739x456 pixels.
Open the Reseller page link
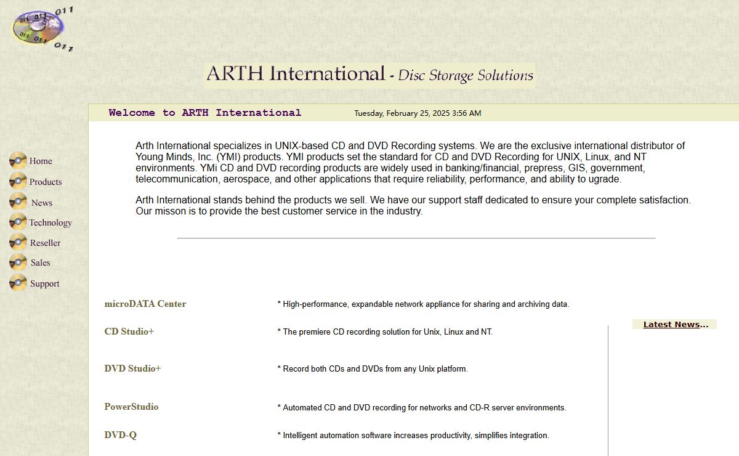click(46, 243)
